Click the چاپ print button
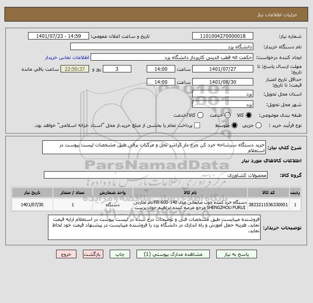 pyautogui.click(x=120, y=254)
